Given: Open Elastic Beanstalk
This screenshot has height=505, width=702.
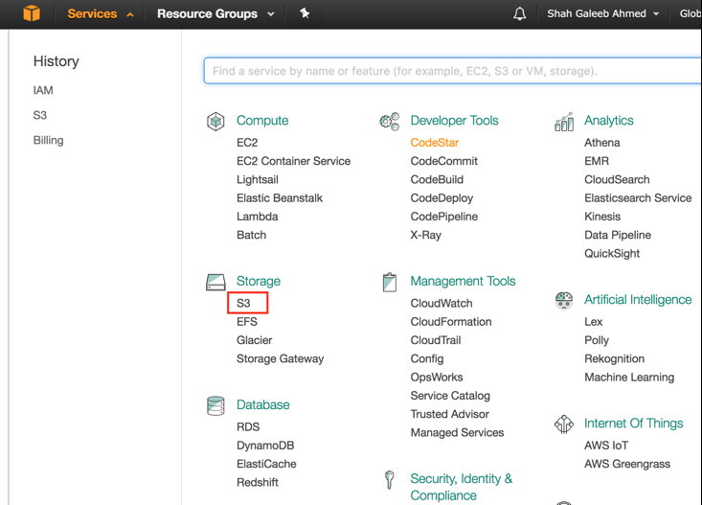Looking at the screenshot, I should coord(280,198).
